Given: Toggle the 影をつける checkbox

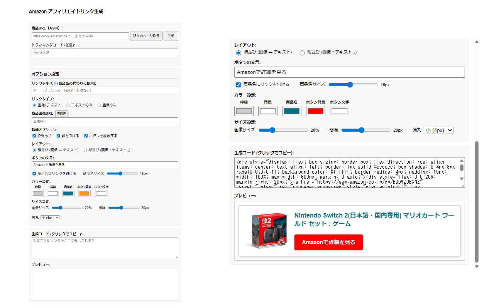Looking at the screenshot, I should pos(59,135).
